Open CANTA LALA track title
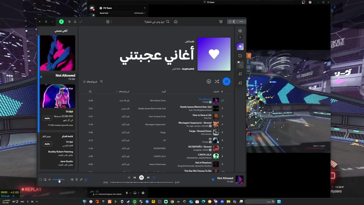The width and height of the screenshot is (364, 205). 204,155
